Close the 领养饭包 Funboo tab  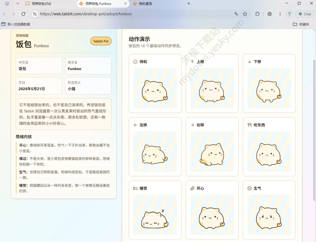click(x=126, y=4)
